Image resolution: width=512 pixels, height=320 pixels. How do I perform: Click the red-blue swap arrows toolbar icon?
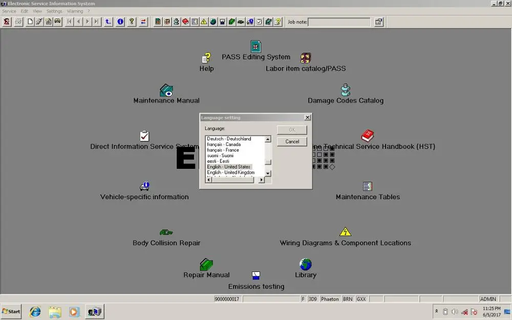click(143, 22)
